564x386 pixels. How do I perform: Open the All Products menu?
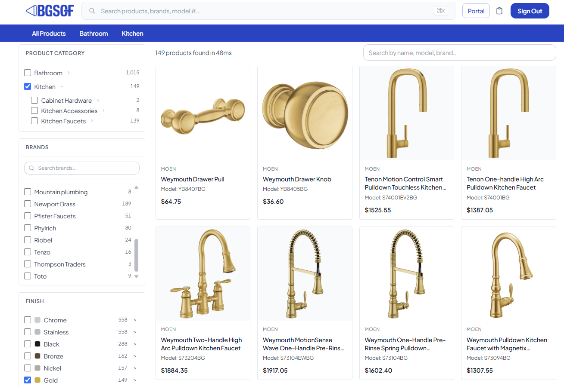[x=49, y=33]
